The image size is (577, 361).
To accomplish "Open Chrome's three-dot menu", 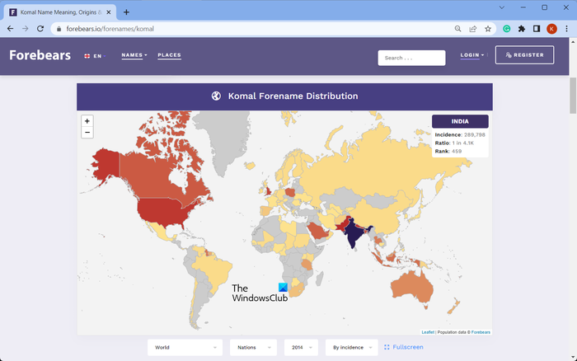I will point(567,28).
